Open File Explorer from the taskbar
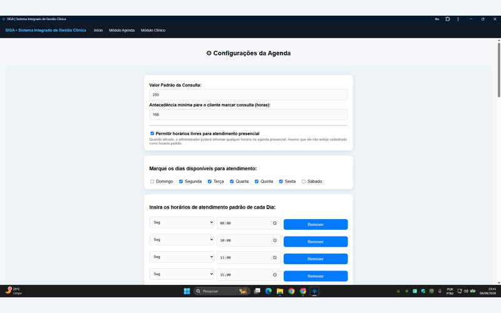501x313 pixels. click(280, 291)
